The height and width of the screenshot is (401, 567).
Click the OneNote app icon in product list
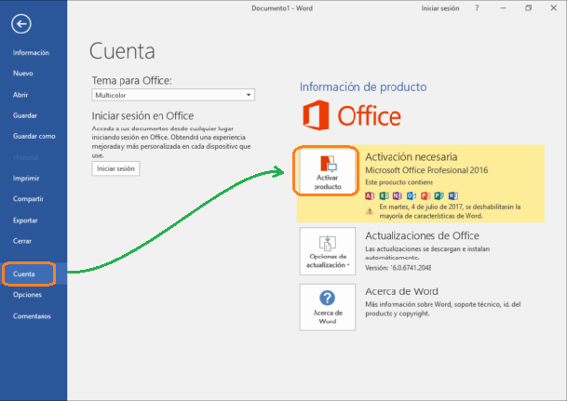[x=398, y=195]
